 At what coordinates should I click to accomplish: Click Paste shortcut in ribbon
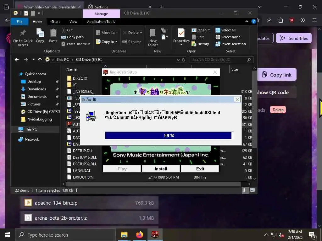[x=76, y=44]
